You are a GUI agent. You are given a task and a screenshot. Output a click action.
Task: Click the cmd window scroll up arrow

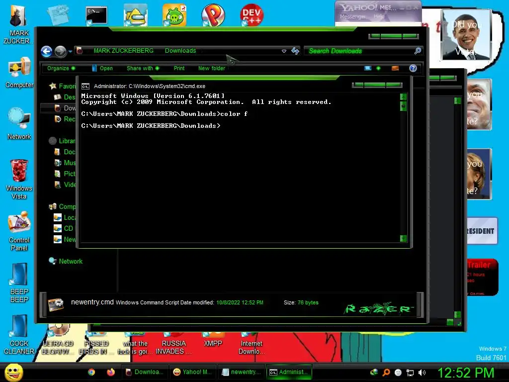click(x=403, y=96)
